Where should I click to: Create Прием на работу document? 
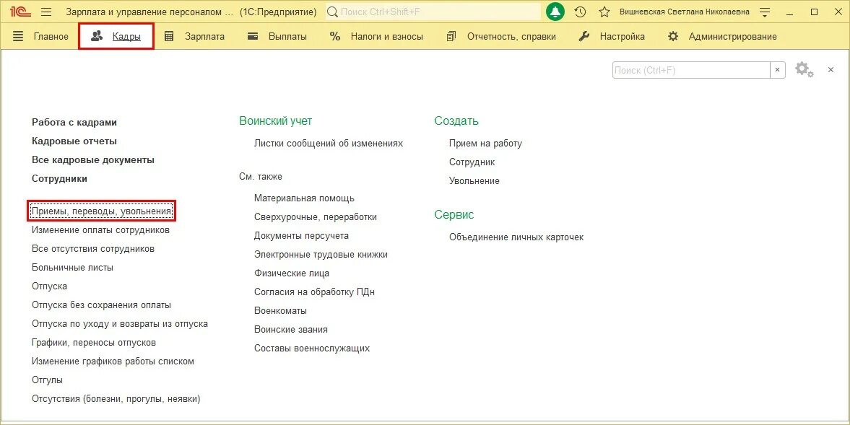(x=485, y=144)
